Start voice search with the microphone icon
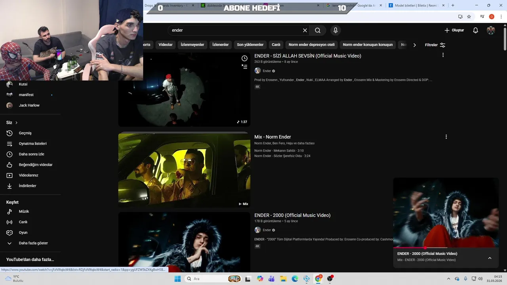 (x=335, y=30)
